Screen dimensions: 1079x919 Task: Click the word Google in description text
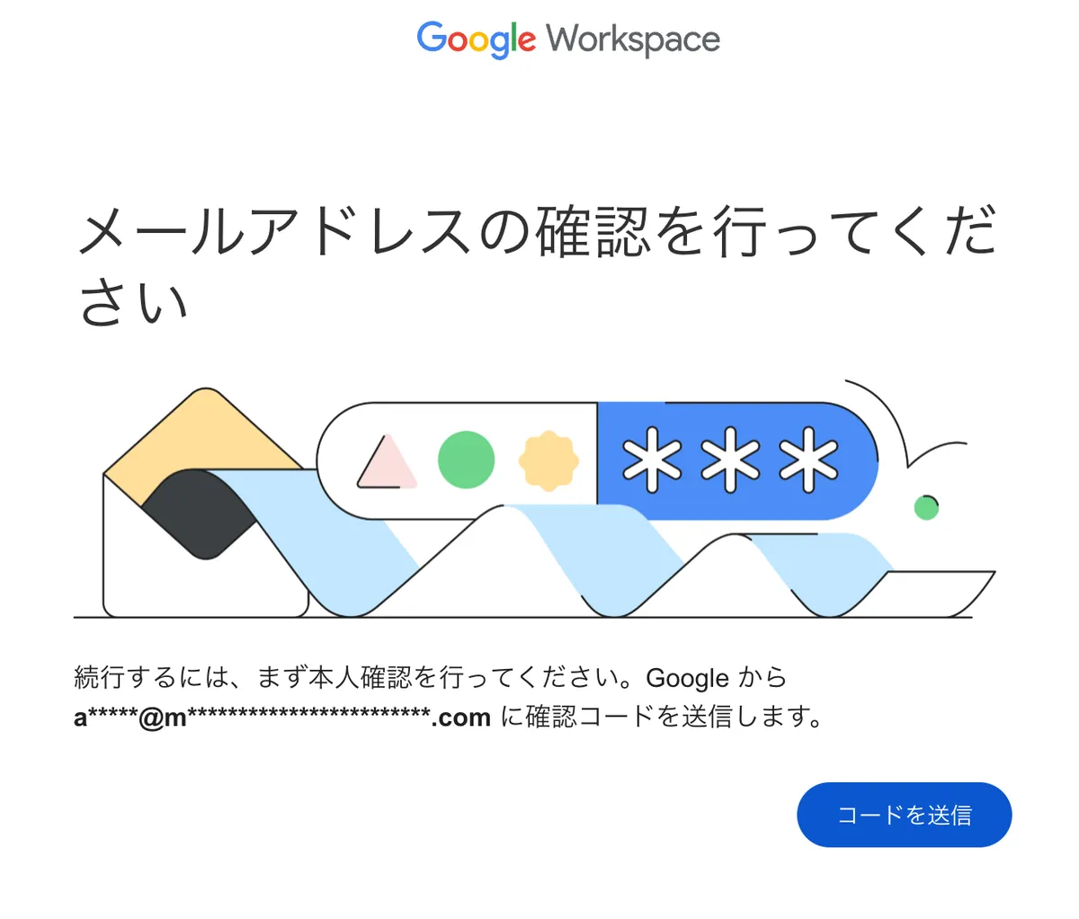687,678
